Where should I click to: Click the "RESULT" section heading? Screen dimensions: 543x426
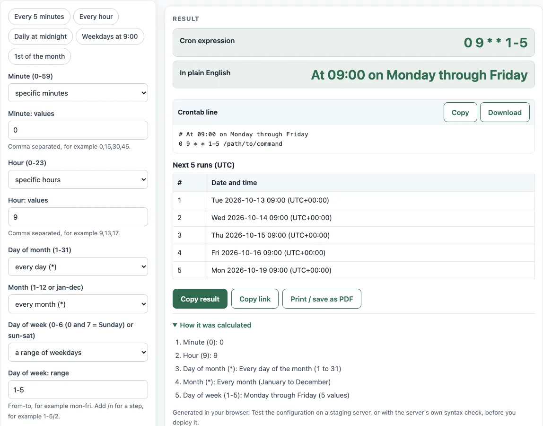point(186,19)
